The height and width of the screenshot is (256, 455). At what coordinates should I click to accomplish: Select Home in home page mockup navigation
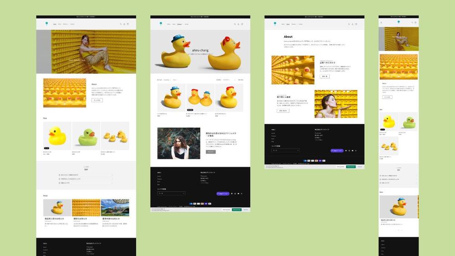(55, 24)
